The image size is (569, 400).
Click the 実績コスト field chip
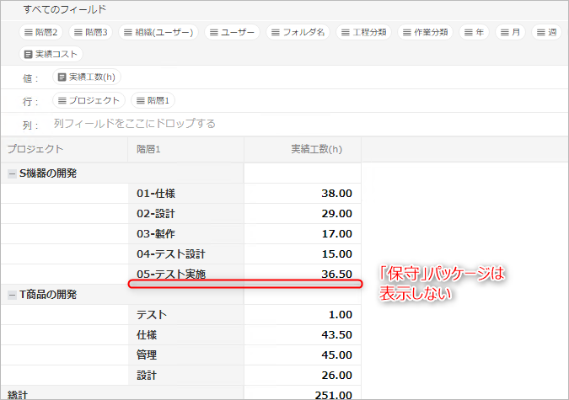tap(52, 54)
